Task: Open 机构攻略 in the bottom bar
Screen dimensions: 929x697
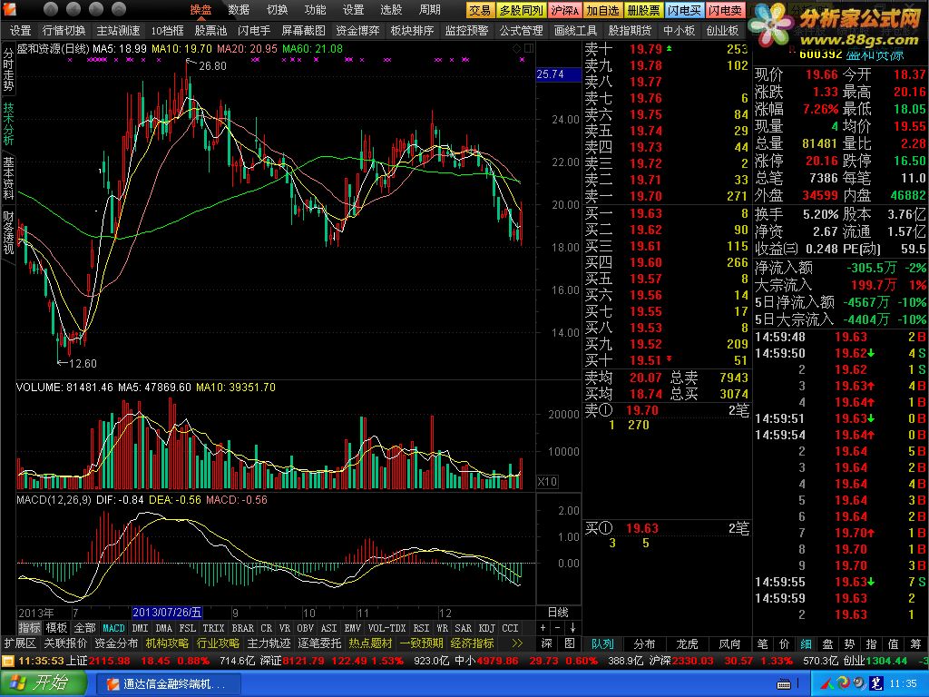Action: point(167,643)
